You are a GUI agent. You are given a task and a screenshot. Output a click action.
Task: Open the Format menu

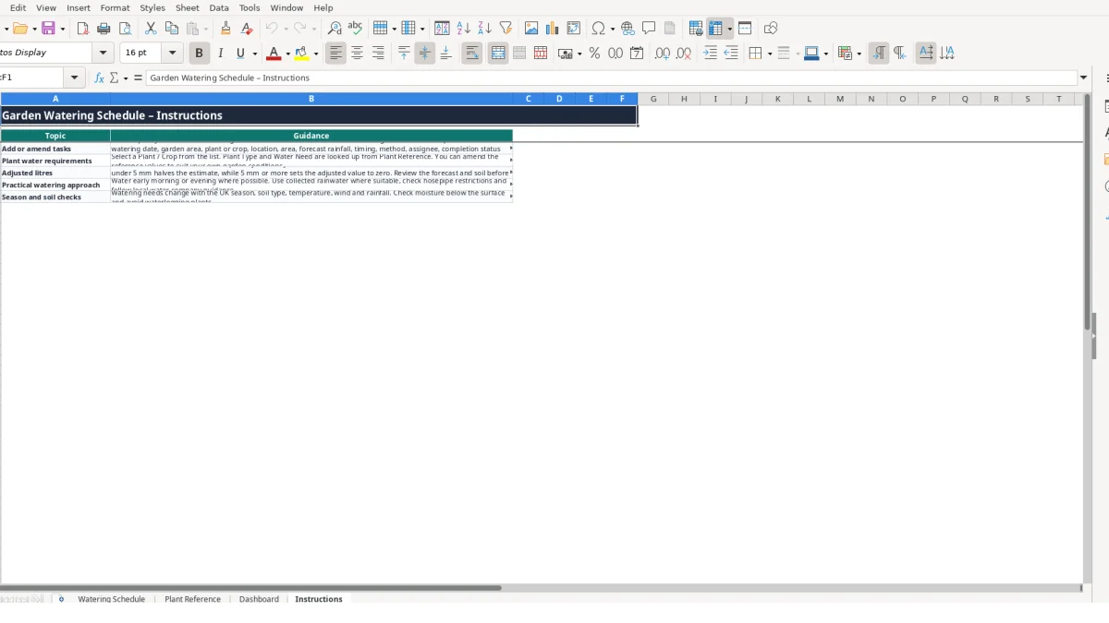click(116, 7)
